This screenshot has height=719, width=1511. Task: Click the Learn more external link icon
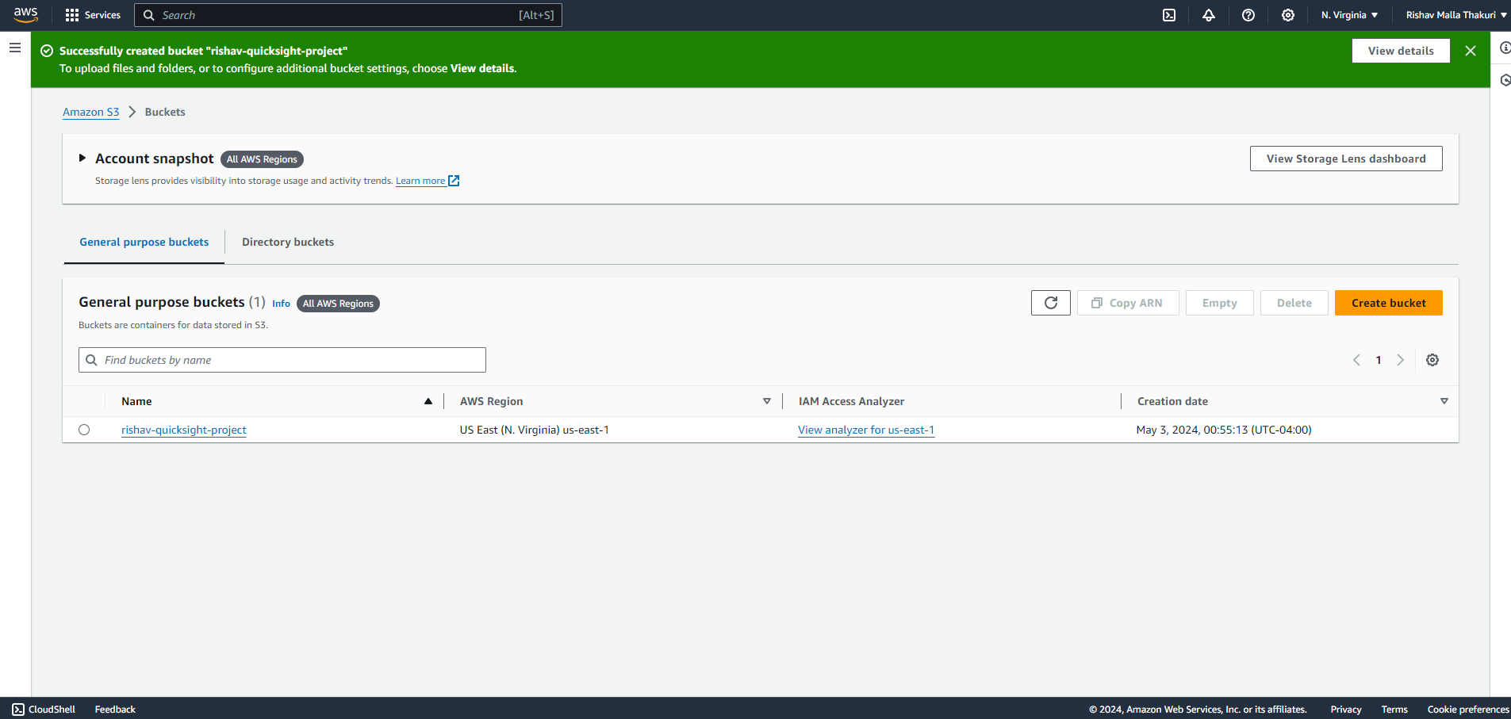(454, 181)
